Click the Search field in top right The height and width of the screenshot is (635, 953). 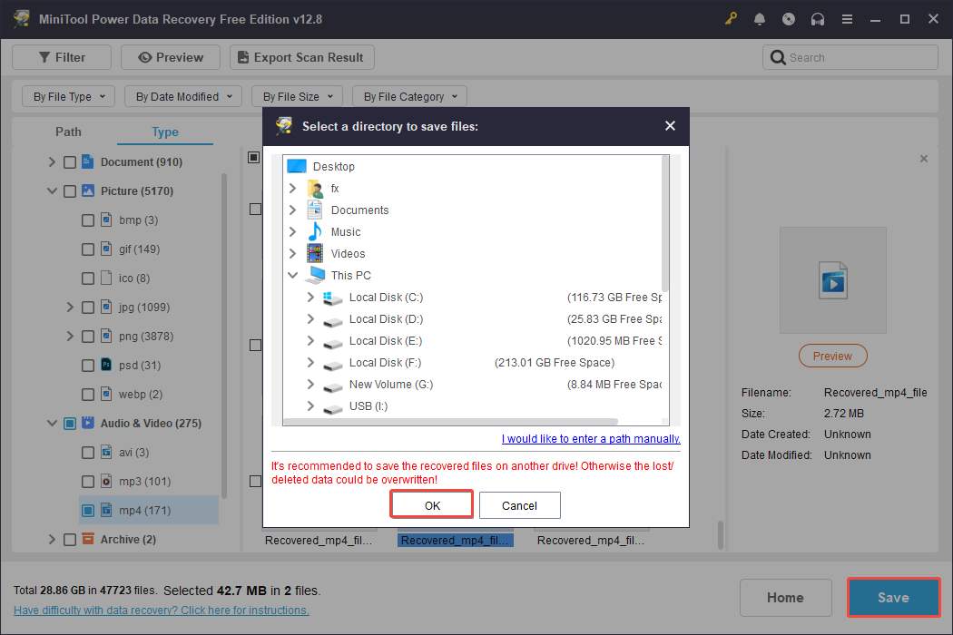tap(850, 56)
